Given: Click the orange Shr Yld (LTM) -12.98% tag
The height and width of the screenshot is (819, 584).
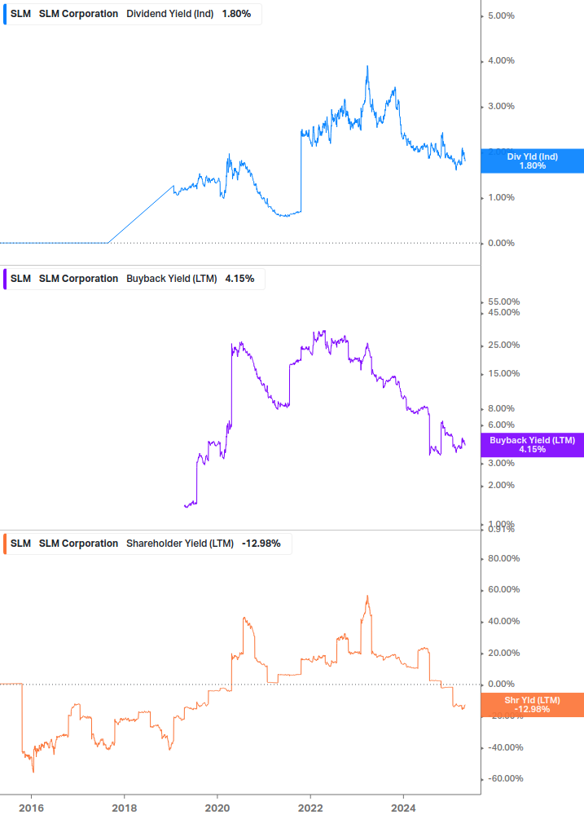Looking at the screenshot, I should [x=533, y=705].
